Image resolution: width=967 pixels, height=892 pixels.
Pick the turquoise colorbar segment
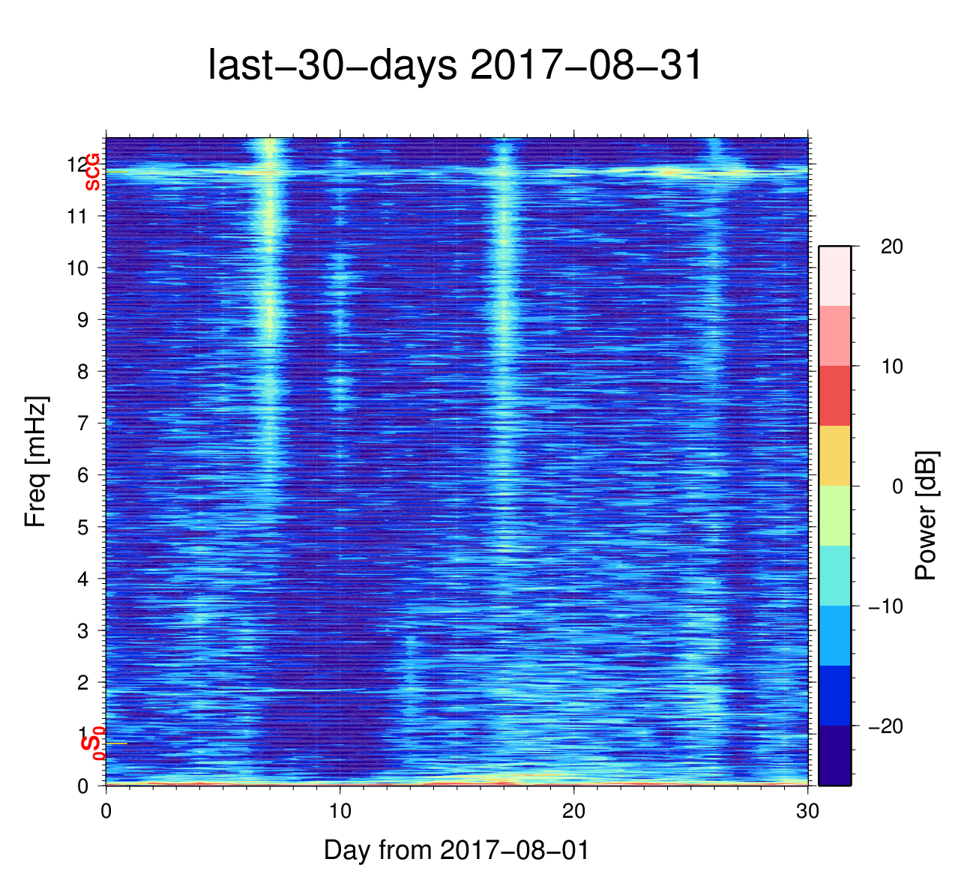(834, 576)
